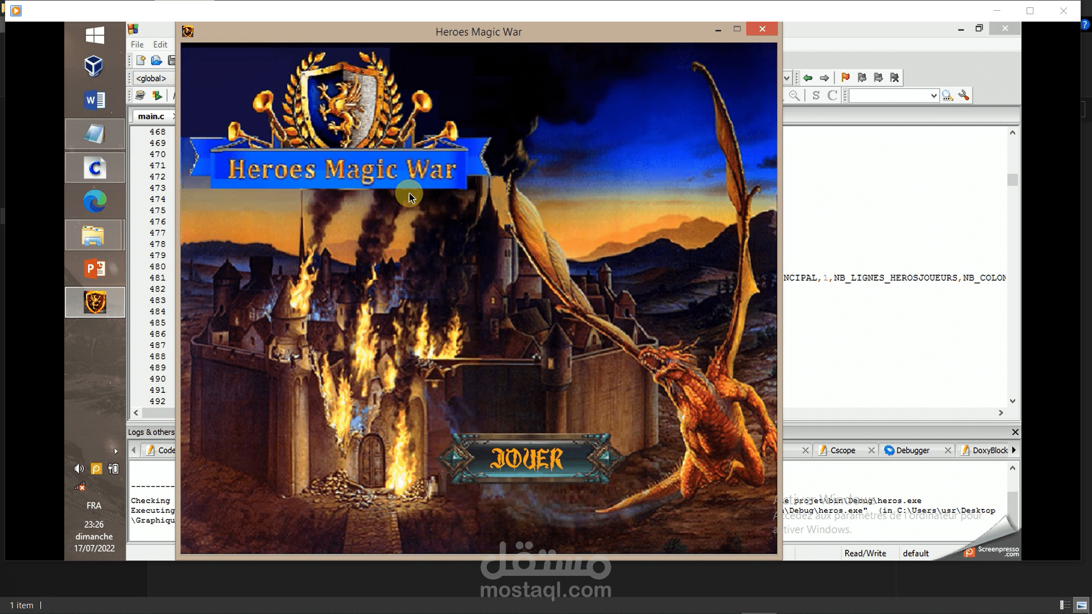This screenshot has width=1092, height=614.
Task: Go to the previous bookmark flag icon
Action: [862, 78]
